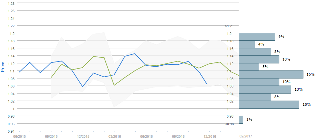Click the tiny 1% bar
This screenshot has height=140, width=317.
241,119
